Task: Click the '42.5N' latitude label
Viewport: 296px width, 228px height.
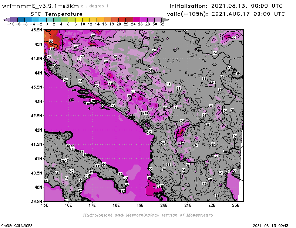Action: pos(37,116)
